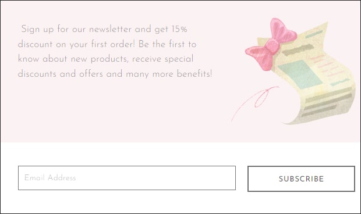Image resolution: width=361 pixels, height=214 pixels.
Task: Click the curled bottom corner of the newspaper
Action: click(291, 122)
